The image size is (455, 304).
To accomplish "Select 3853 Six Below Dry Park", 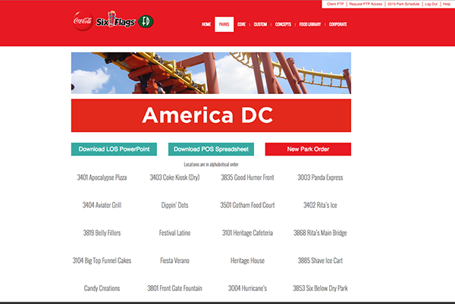I will tap(320, 288).
